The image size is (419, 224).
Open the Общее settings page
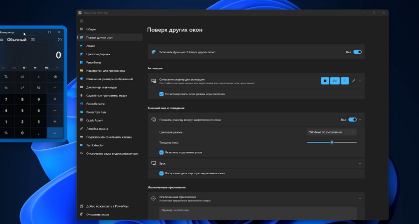110,29
